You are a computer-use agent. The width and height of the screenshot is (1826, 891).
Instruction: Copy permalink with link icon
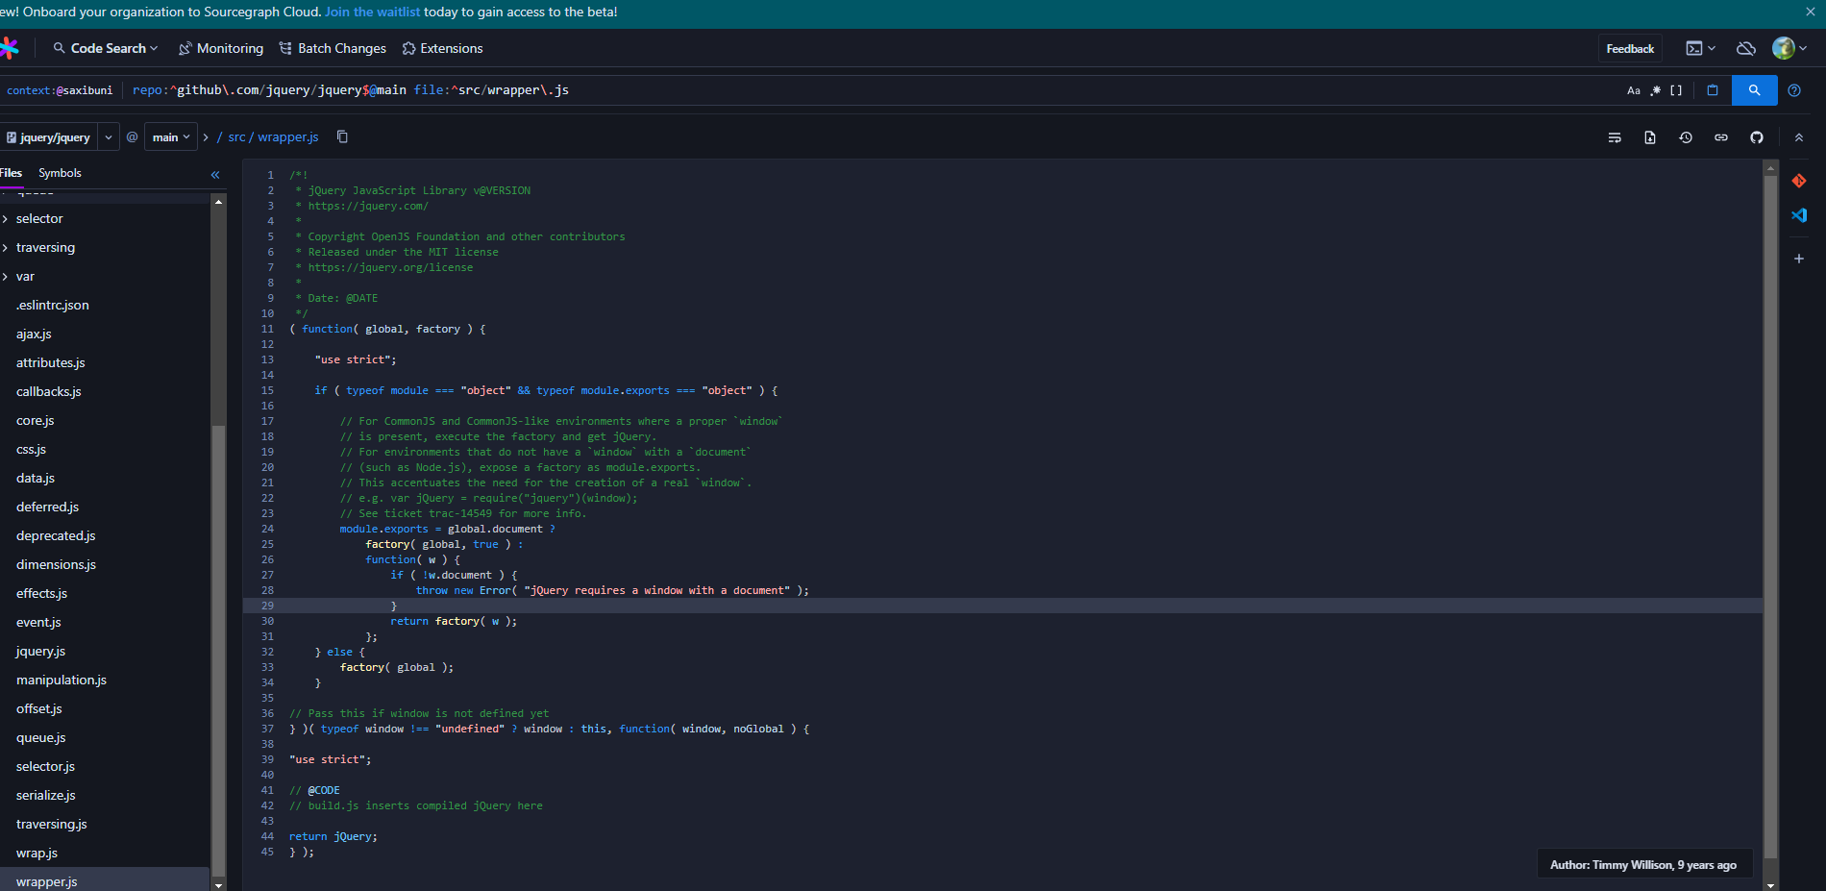[x=1721, y=137]
